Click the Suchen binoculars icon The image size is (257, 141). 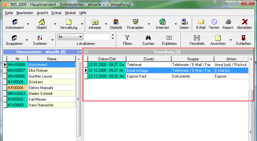(x=148, y=38)
